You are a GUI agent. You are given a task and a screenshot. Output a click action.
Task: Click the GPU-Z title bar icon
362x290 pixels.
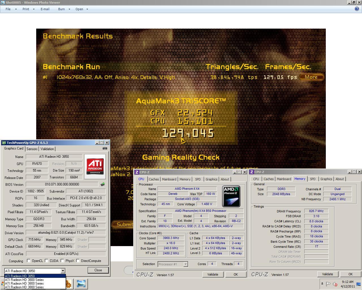pos(4,143)
